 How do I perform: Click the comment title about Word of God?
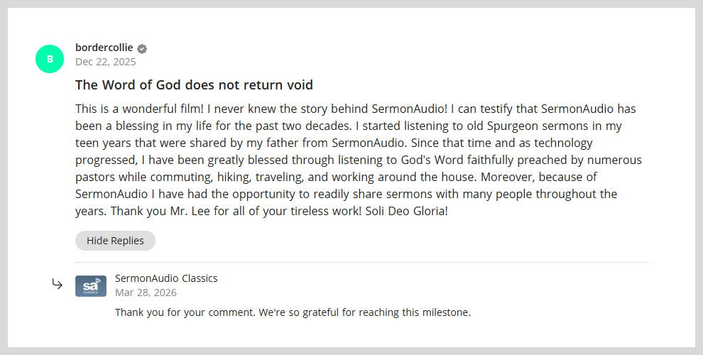point(194,85)
